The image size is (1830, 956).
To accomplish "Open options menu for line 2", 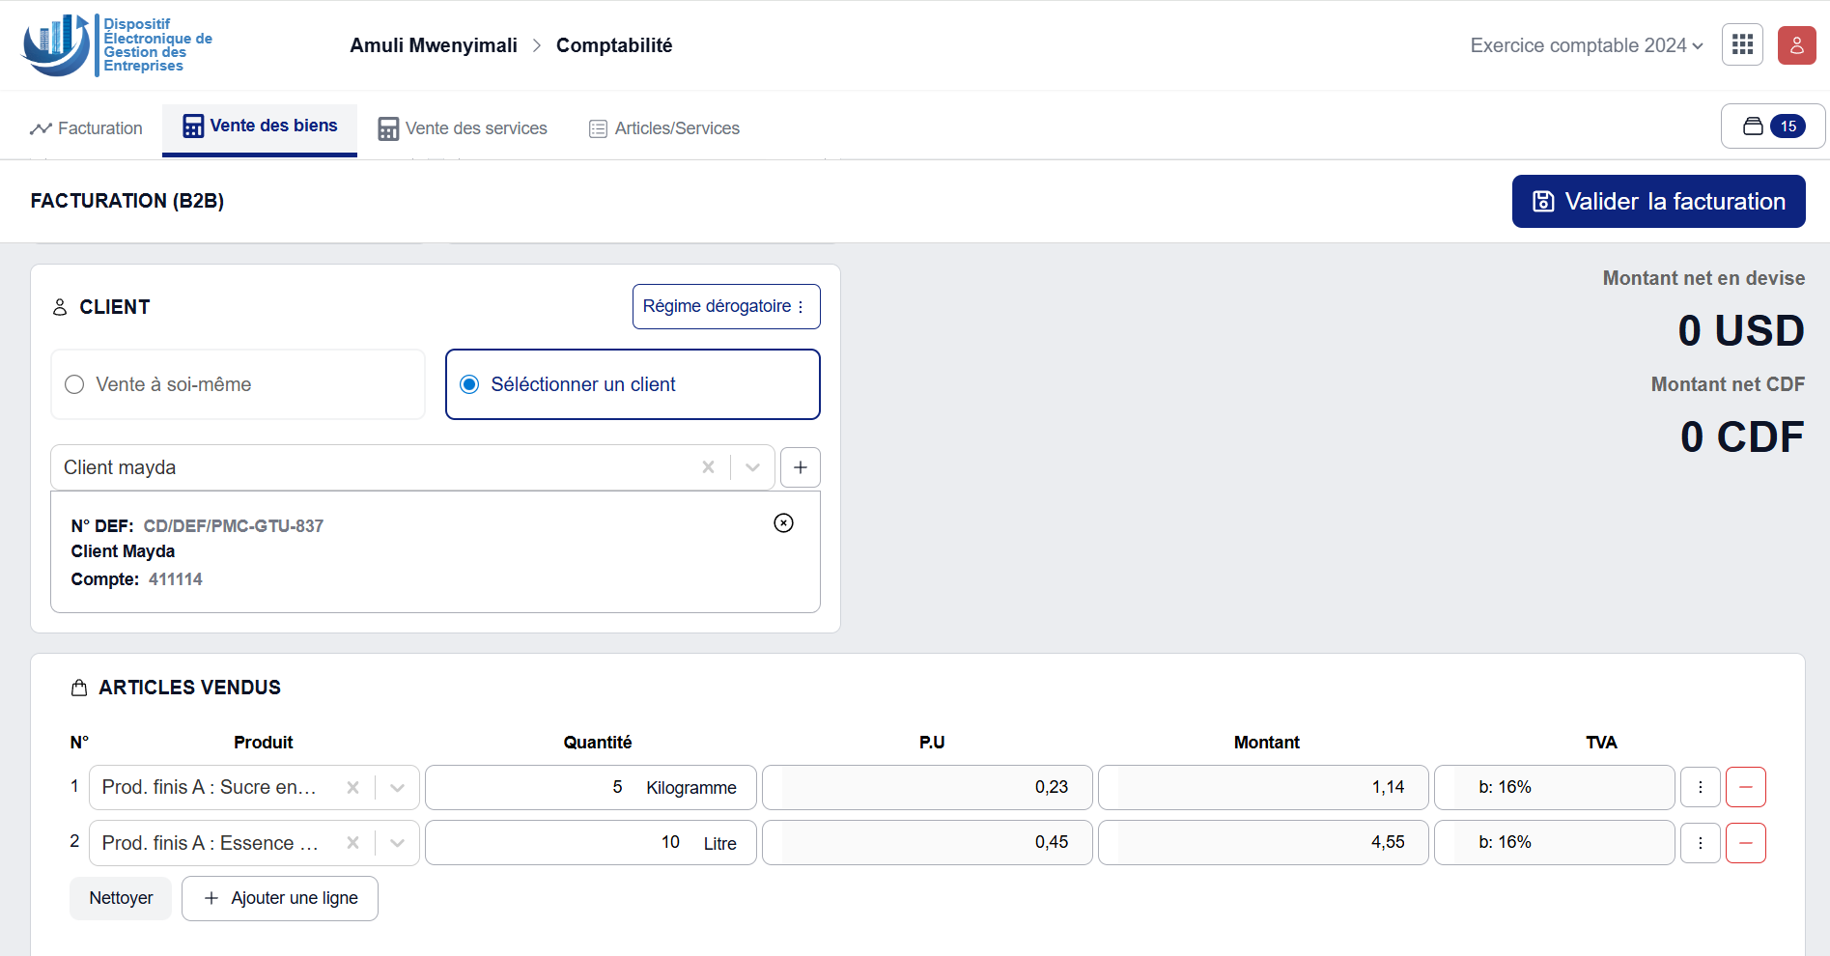I will pyautogui.click(x=1700, y=843).
